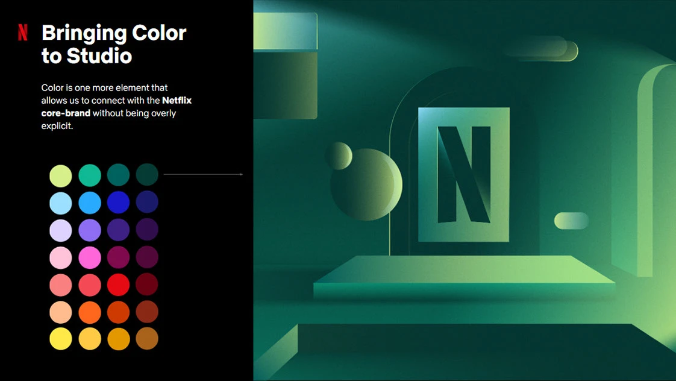Choose the hot pink magenta swatch
Viewport: 676px width, 381px height.
click(x=90, y=257)
